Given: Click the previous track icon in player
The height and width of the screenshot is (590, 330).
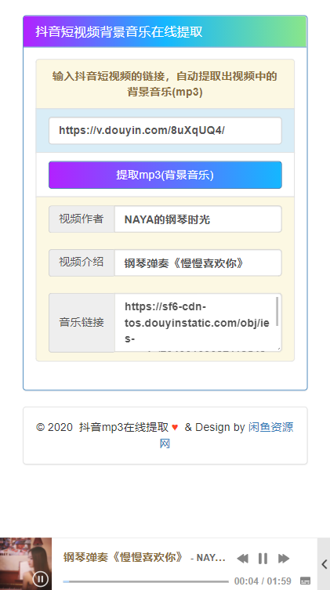Looking at the screenshot, I should coord(243,559).
